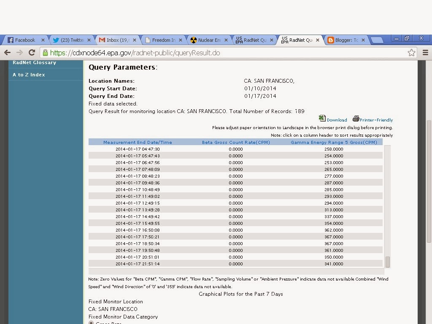Close the Blogger tab

point(363,40)
